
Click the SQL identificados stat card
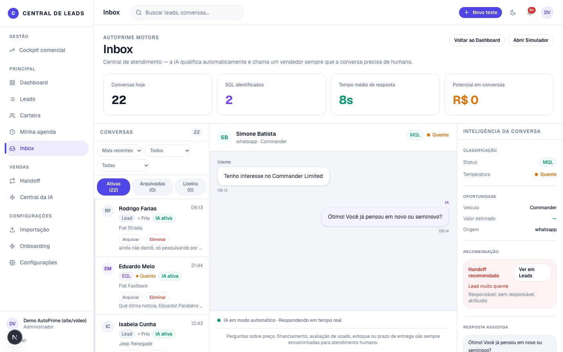(x=271, y=95)
